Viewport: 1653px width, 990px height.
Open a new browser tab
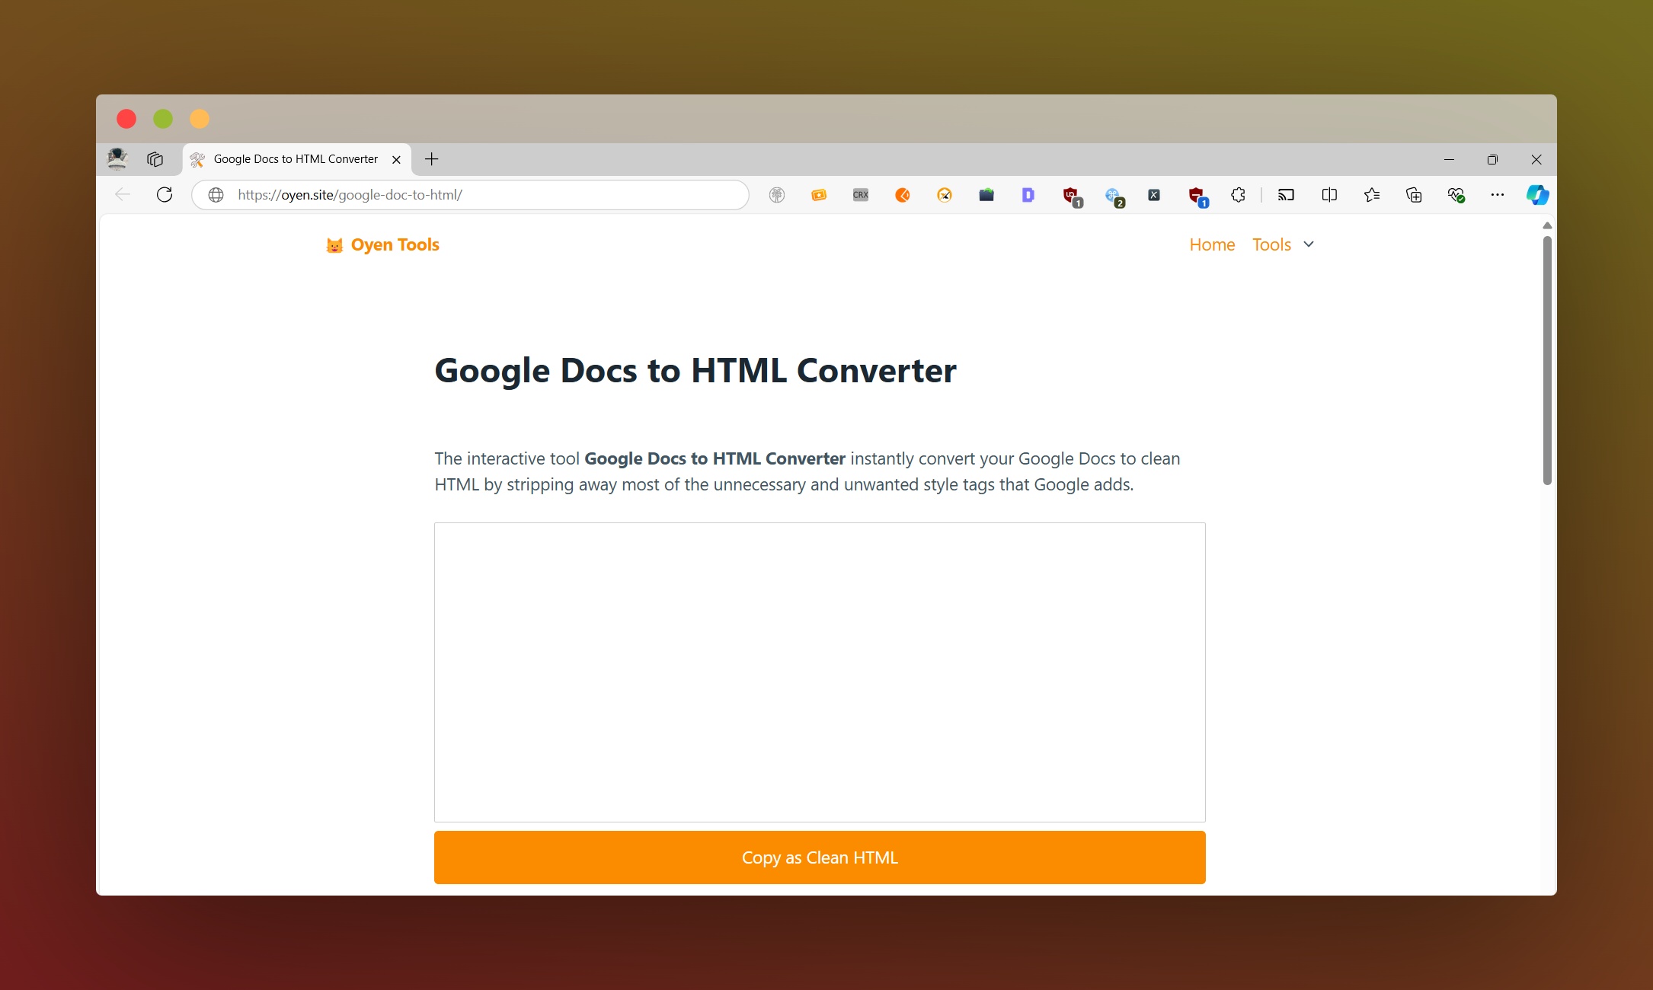click(431, 158)
